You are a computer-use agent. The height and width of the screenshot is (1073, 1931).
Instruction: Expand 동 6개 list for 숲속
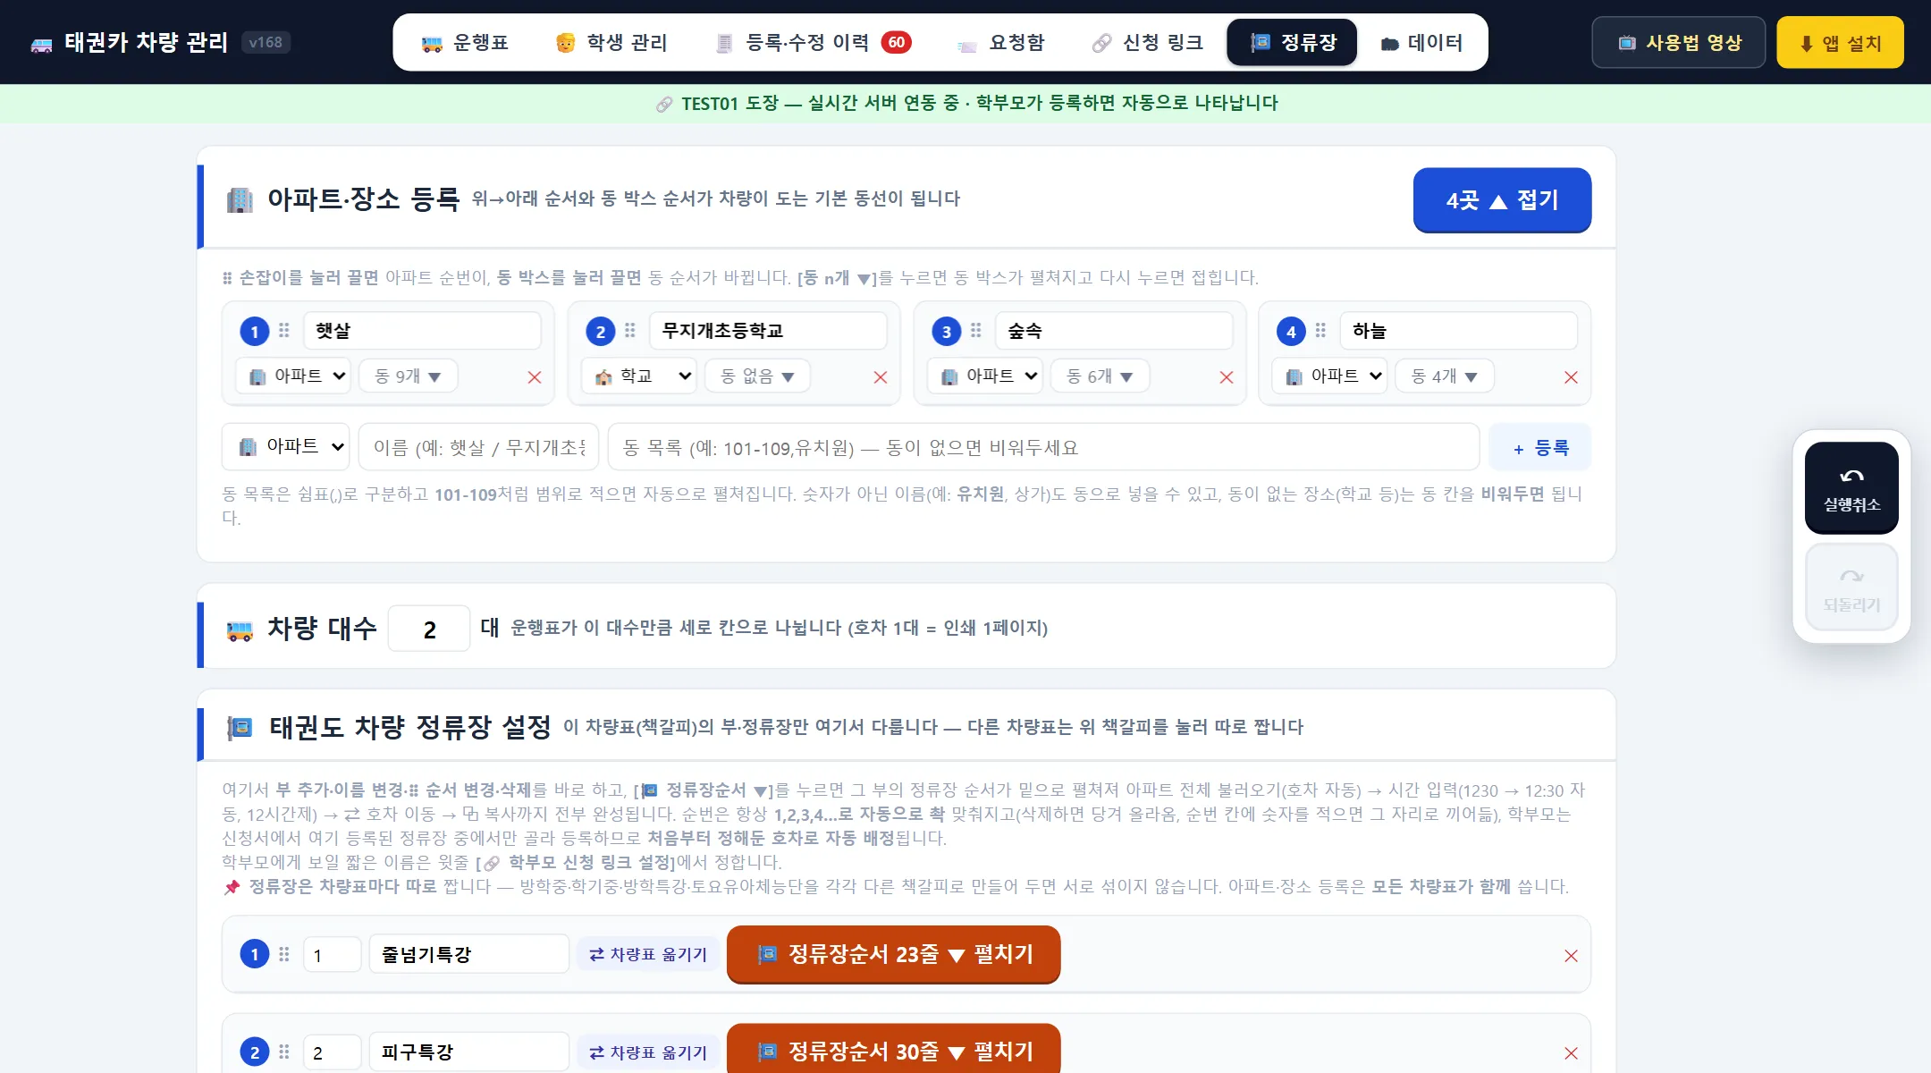coord(1100,376)
